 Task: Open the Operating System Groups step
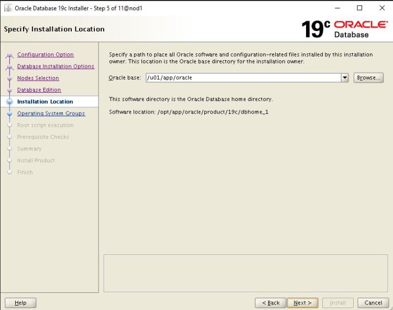click(51, 113)
